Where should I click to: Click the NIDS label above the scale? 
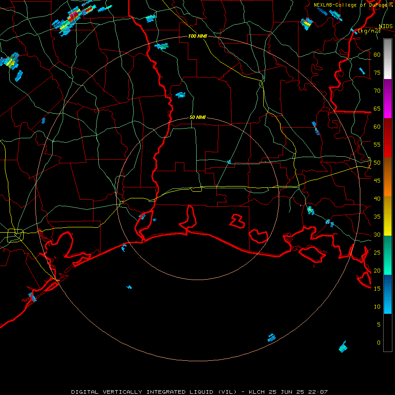point(386,26)
